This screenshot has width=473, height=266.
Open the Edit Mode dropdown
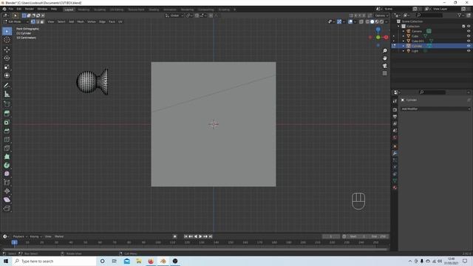(16, 21)
